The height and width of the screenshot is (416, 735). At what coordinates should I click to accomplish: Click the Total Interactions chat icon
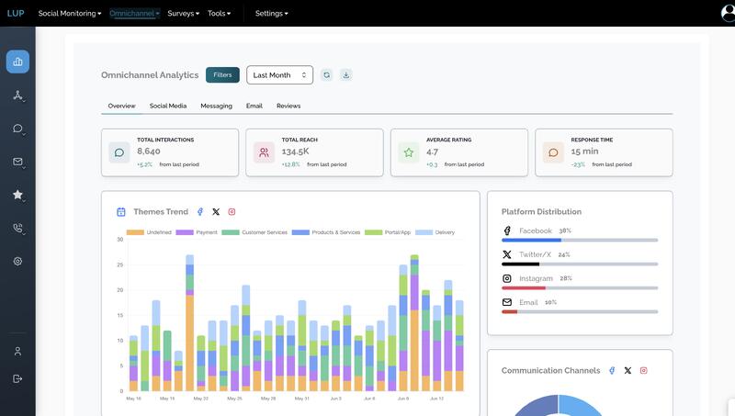pos(119,152)
